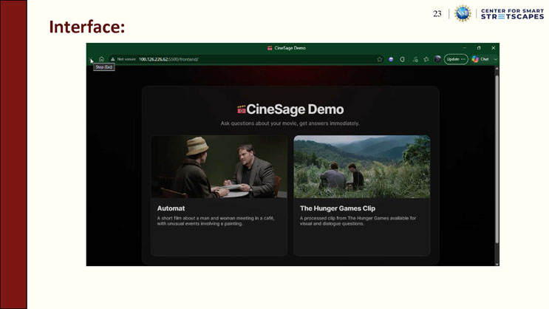Open the browser profile avatar

[x=437, y=59]
